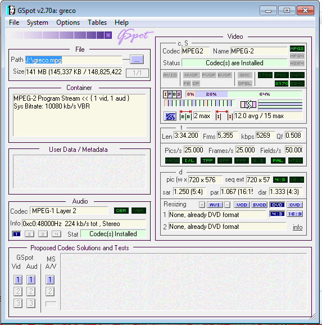
Task: Click the 1/1 file counter button
Action: click(x=137, y=73)
